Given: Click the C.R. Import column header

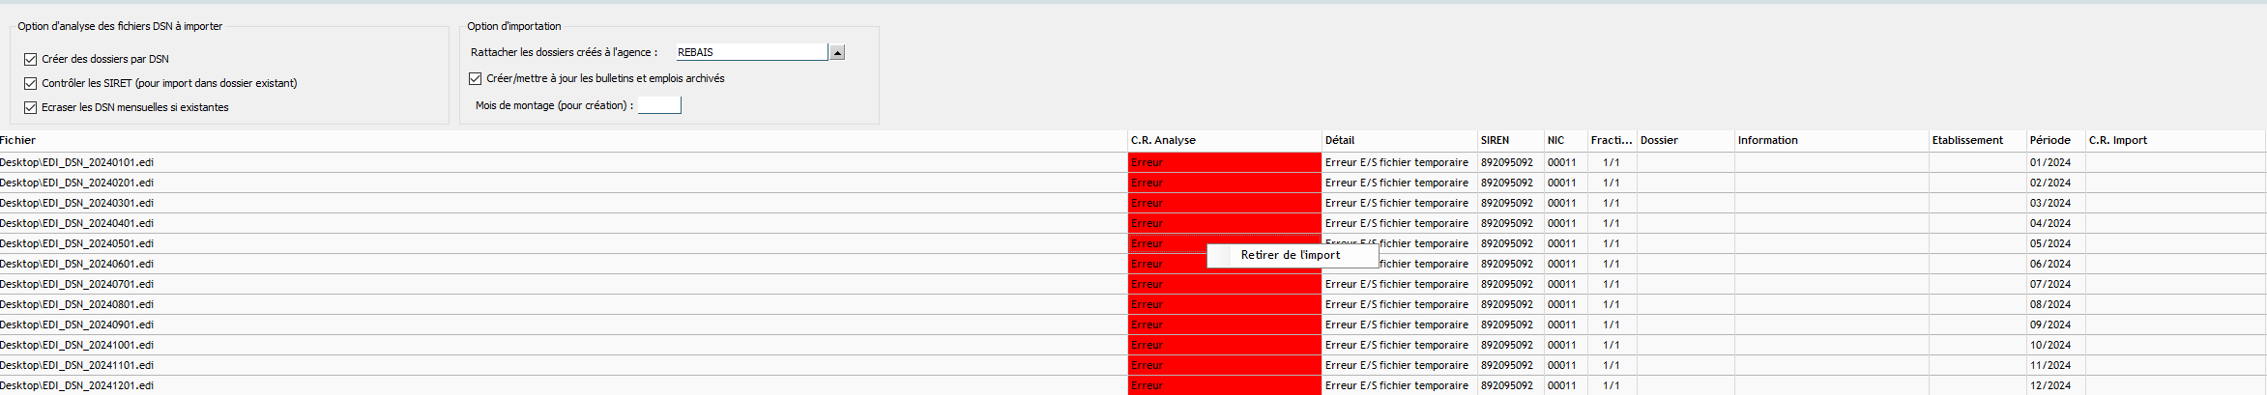Looking at the screenshot, I should pos(2175,140).
